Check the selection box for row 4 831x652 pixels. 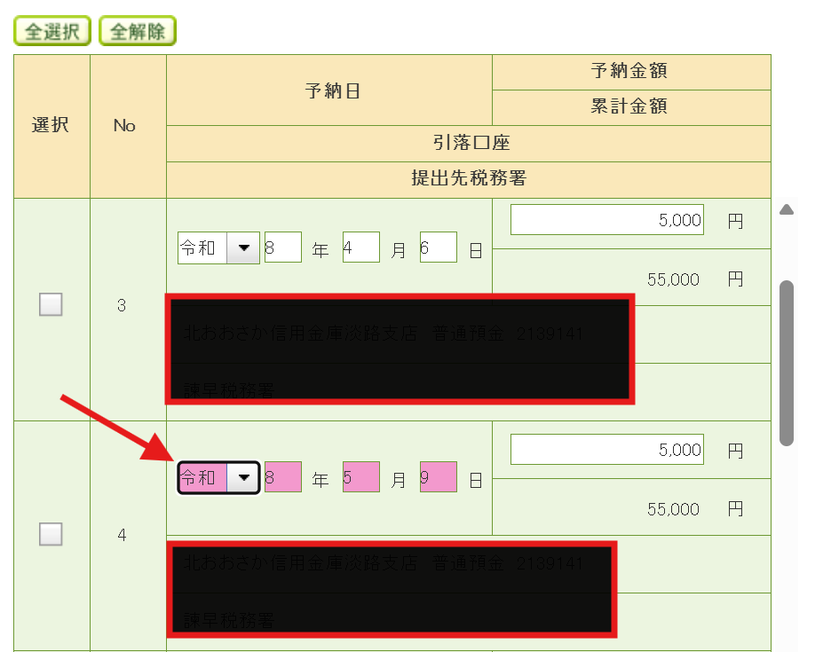coord(51,534)
